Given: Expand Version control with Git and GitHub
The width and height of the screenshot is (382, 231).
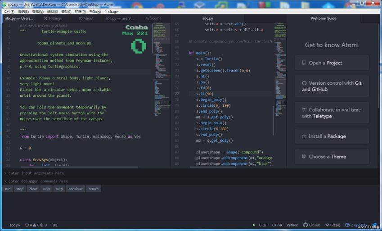Looking at the screenshot, I should (x=332, y=86).
